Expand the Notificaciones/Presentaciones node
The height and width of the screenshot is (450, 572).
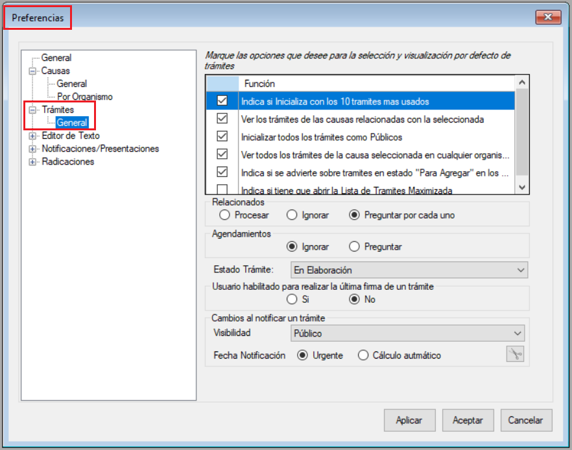coord(32,148)
